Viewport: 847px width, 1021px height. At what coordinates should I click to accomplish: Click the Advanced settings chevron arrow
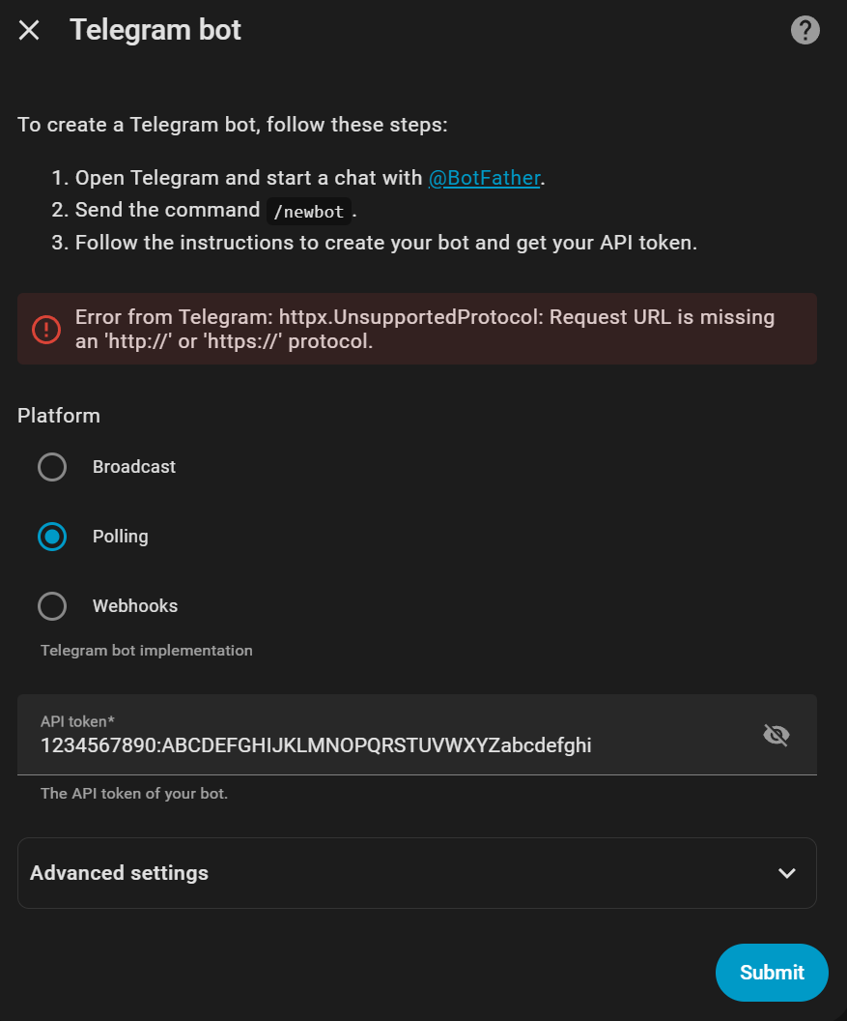786,873
